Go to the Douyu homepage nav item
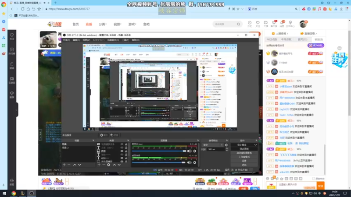 point(75,24)
